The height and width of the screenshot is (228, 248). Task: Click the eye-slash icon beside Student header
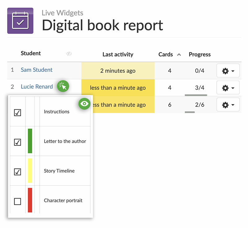pos(69,54)
